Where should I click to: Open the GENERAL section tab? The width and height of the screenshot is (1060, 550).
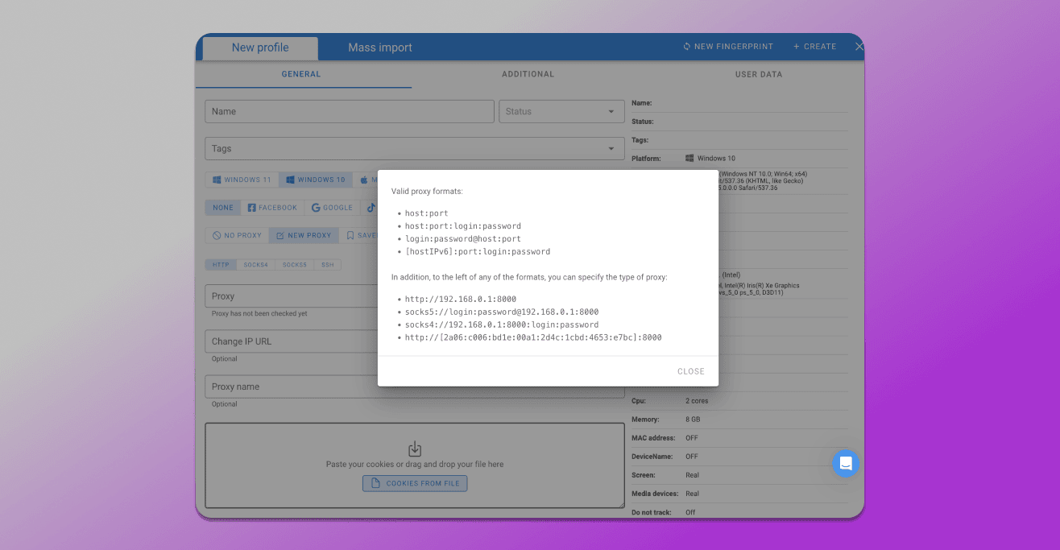tap(301, 74)
